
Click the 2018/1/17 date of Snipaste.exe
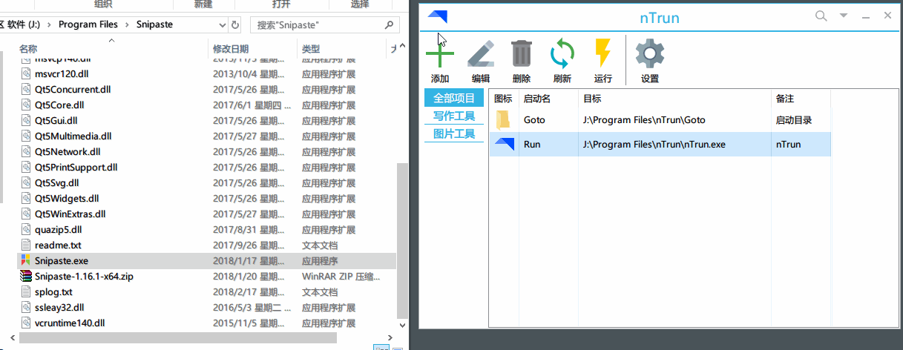[x=248, y=261]
